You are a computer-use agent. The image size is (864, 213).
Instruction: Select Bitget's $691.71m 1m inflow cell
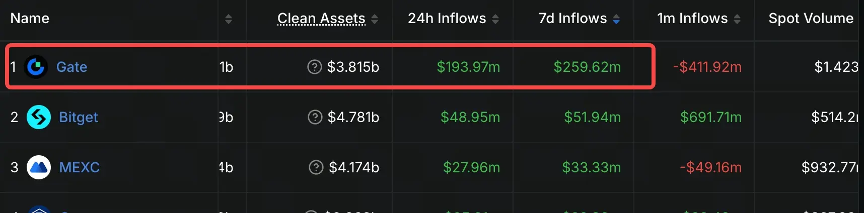pyautogui.click(x=711, y=117)
